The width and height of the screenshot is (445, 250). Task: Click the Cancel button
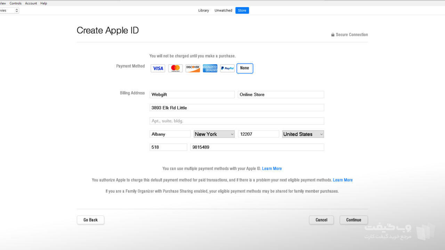[x=321, y=220]
